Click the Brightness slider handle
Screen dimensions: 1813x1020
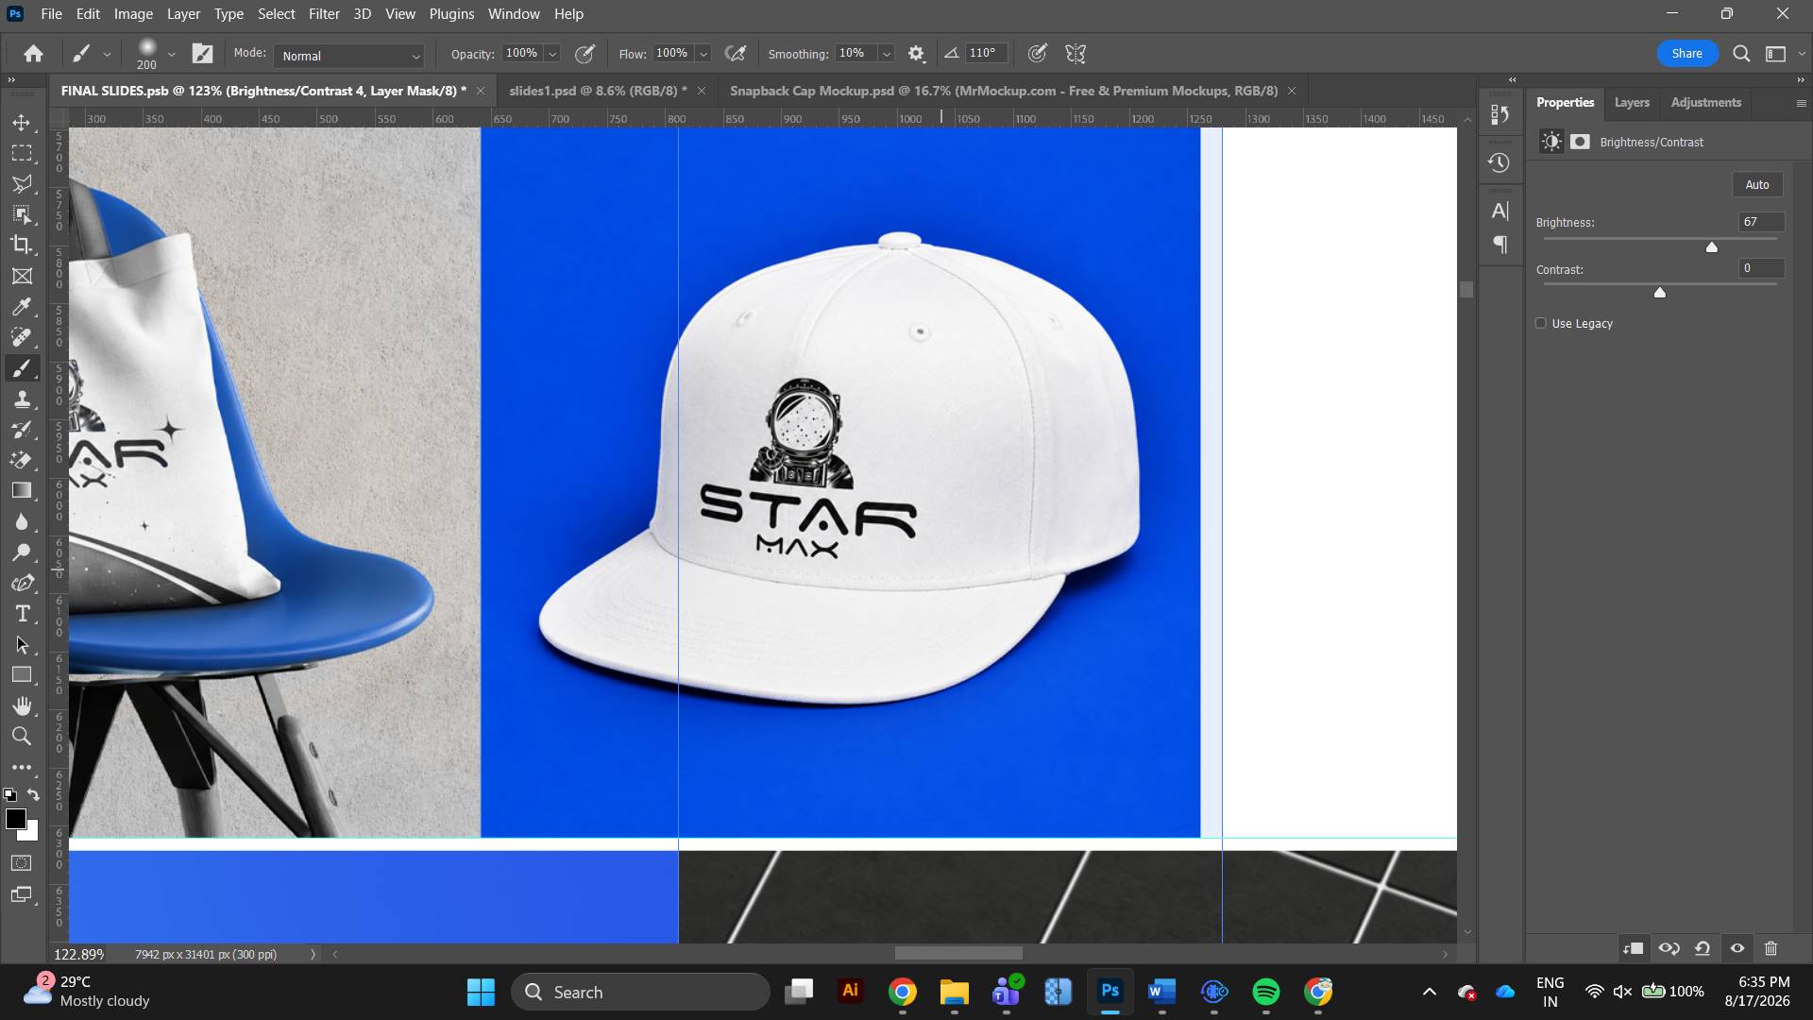pos(1712,247)
